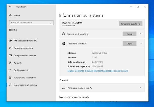
Task: Click the Informazioni sul sistema sidebar icon
Action: pos(10,85)
